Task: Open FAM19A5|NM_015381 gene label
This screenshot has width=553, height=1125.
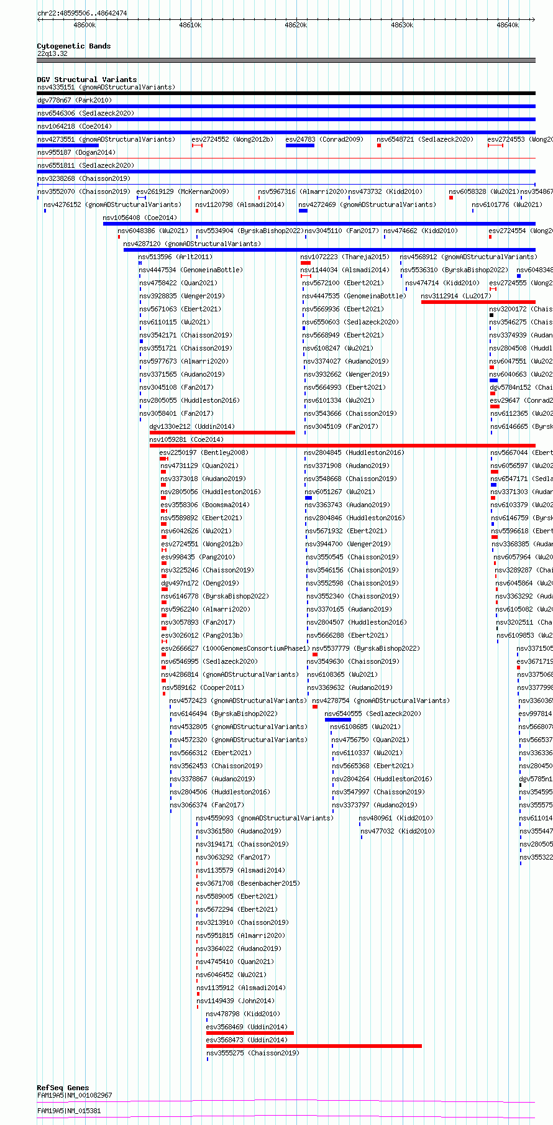Action: tap(69, 1111)
